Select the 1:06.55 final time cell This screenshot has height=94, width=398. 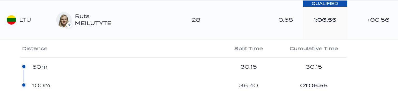[x=325, y=20]
